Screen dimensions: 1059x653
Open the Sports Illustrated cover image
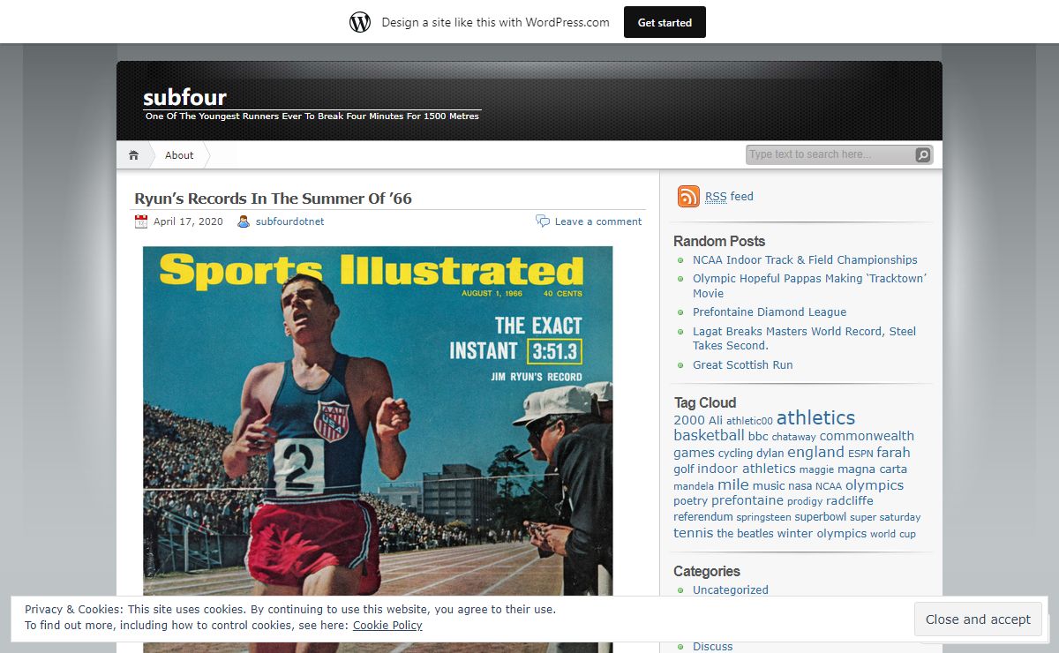378,449
